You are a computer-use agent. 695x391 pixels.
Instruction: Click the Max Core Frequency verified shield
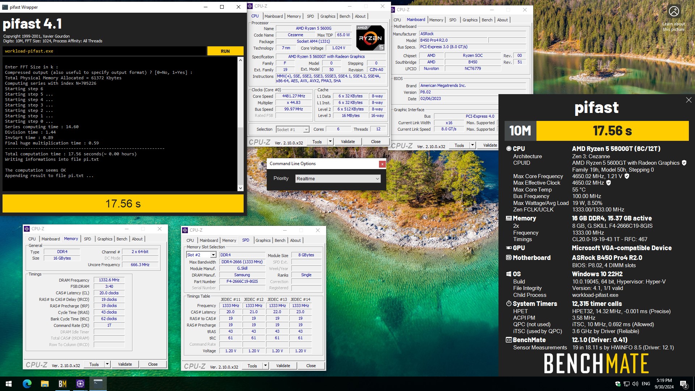(x=627, y=176)
